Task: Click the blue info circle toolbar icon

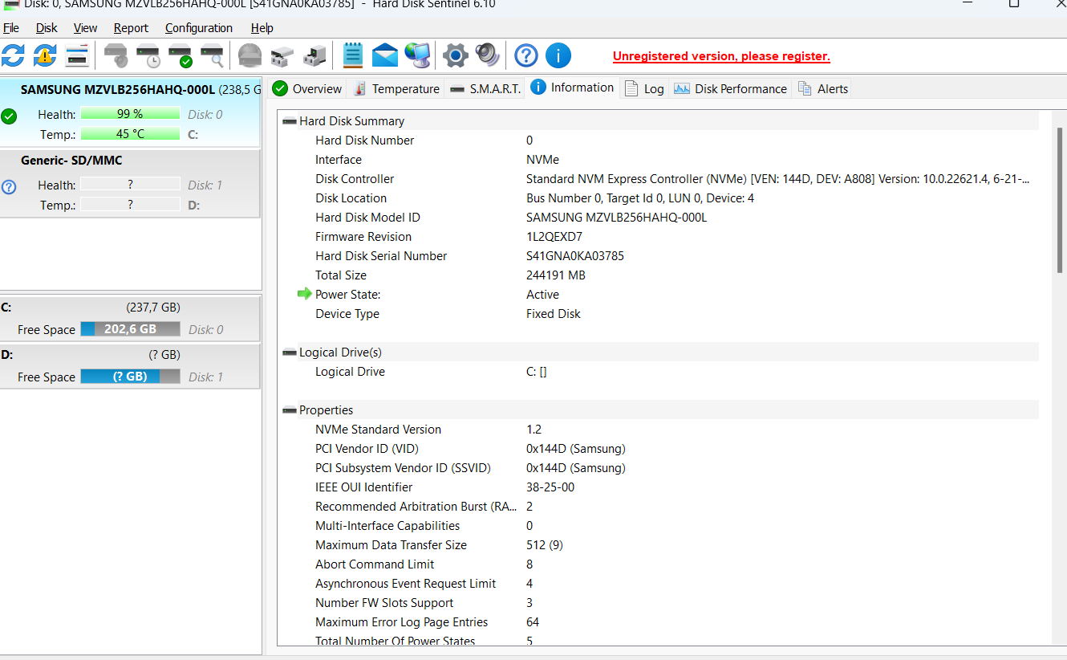Action: pos(558,55)
